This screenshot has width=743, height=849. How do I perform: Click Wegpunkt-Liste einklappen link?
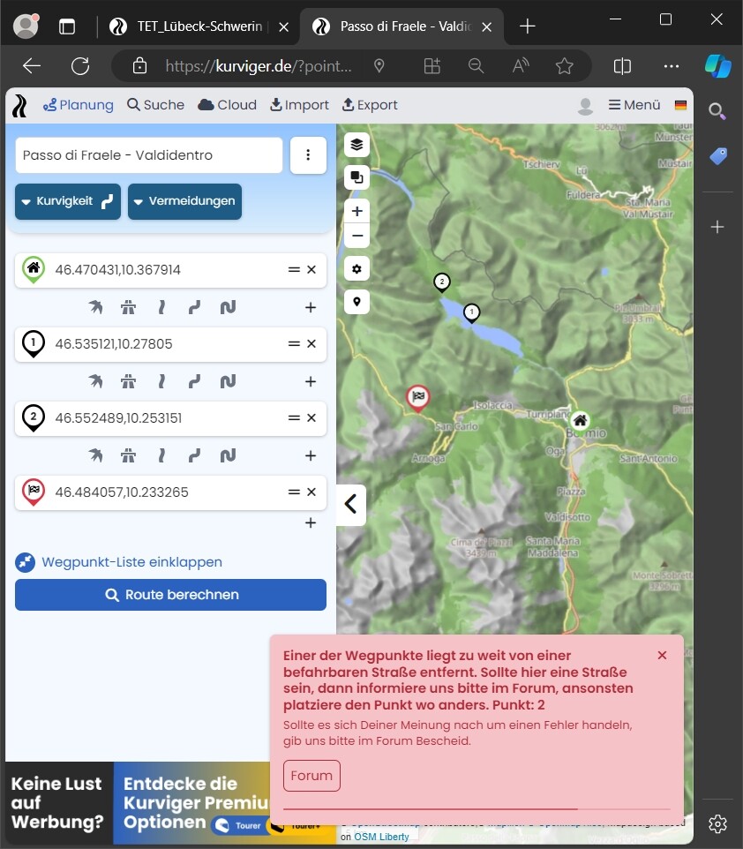click(131, 562)
